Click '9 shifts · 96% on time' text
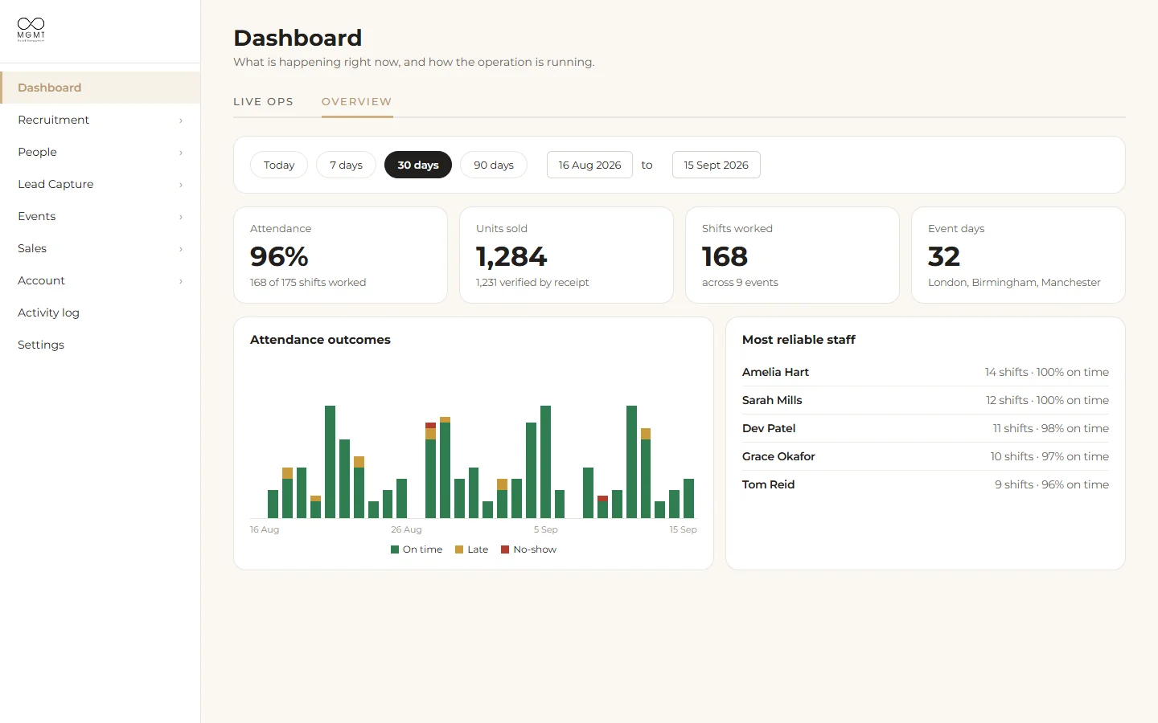The width and height of the screenshot is (1158, 723). coord(1052,484)
